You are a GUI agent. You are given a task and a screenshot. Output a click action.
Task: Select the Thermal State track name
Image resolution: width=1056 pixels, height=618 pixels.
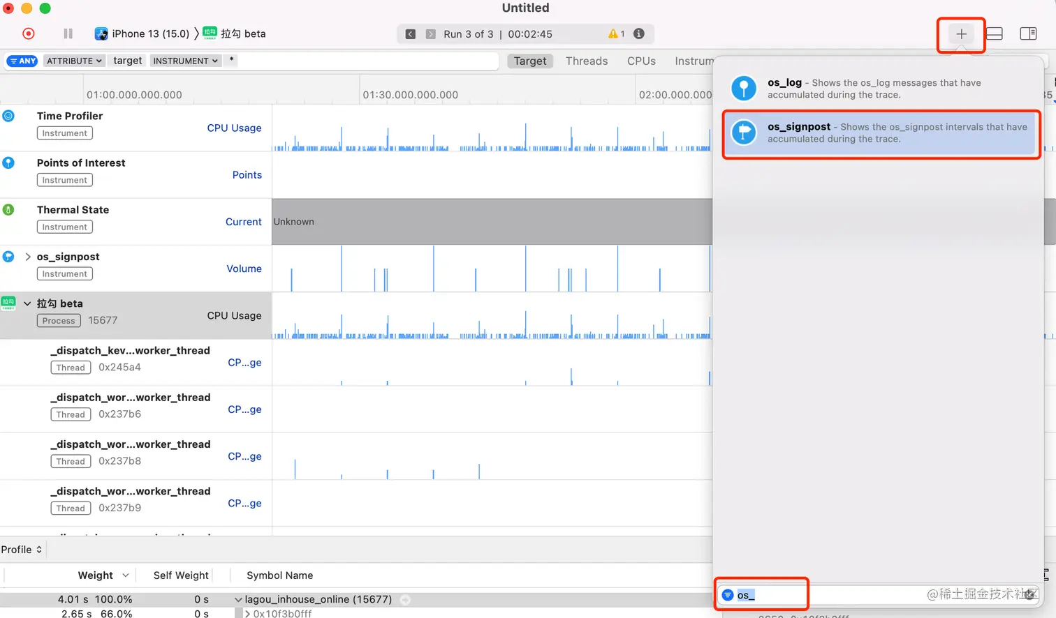pyautogui.click(x=73, y=209)
